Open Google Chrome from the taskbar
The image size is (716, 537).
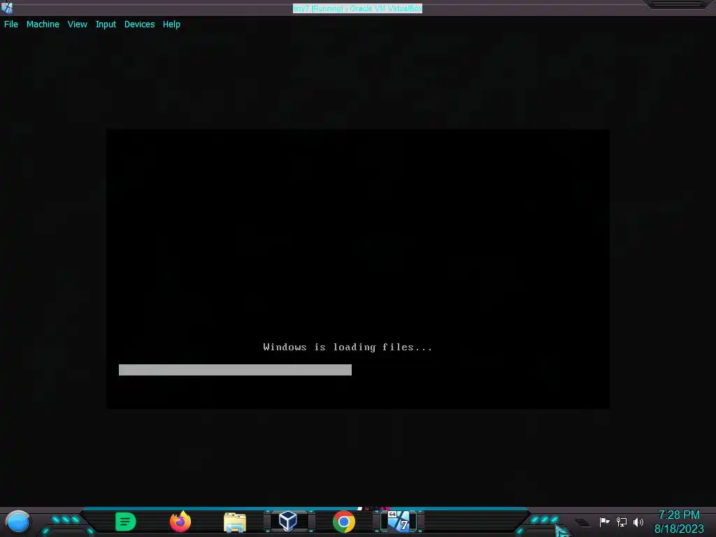[x=344, y=522]
